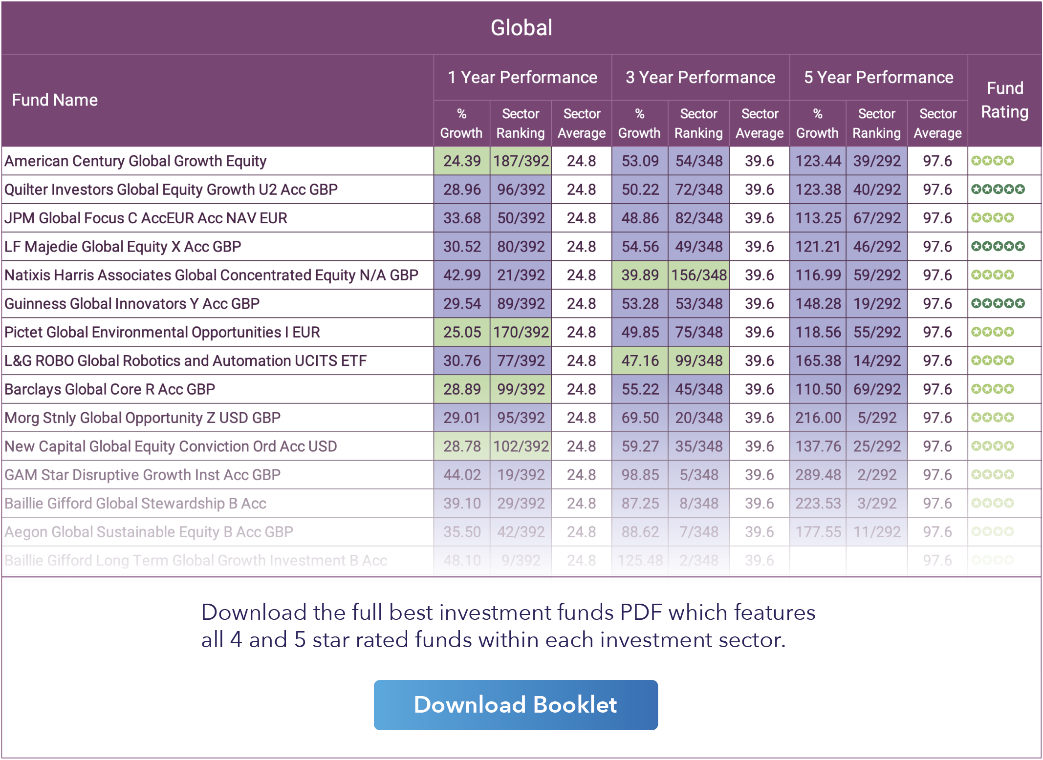The width and height of the screenshot is (1043, 760).
Task: Click green 39.89 three-year growth cell
Action: (639, 275)
